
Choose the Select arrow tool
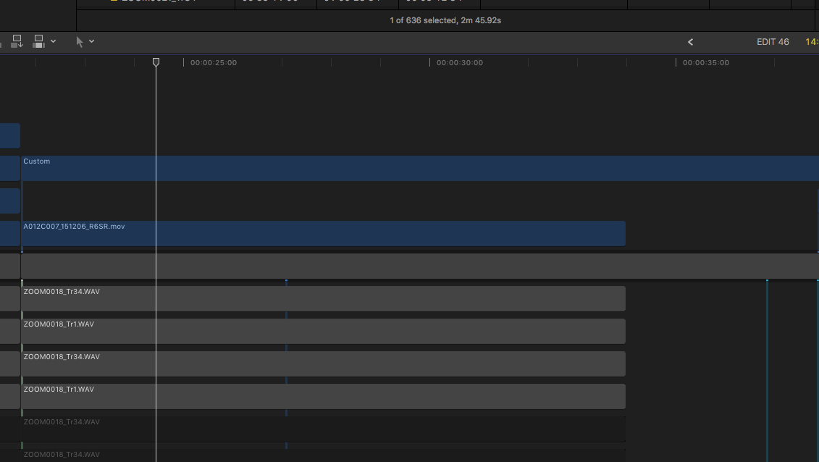click(x=80, y=42)
